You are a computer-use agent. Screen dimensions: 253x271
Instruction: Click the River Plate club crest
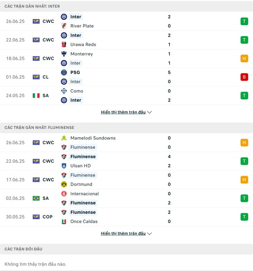pos(64,26)
